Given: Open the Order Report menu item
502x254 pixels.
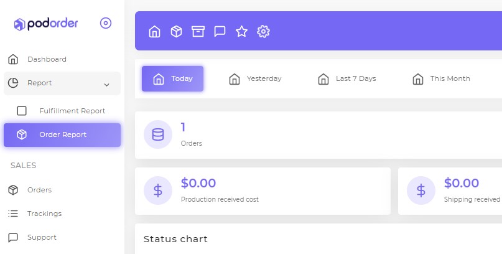Looking at the screenshot, I should (x=62, y=135).
